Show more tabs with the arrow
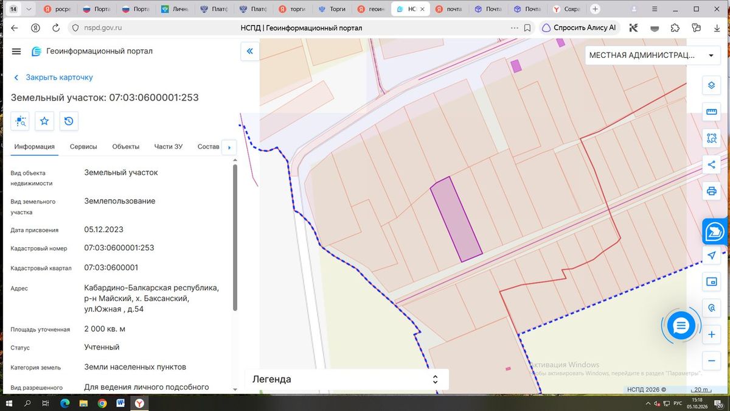This screenshot has height=411, width=730. click(229, 147)
